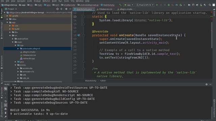Click MainActivity breadcrumb in navigation bar

[x=108, y=5]
